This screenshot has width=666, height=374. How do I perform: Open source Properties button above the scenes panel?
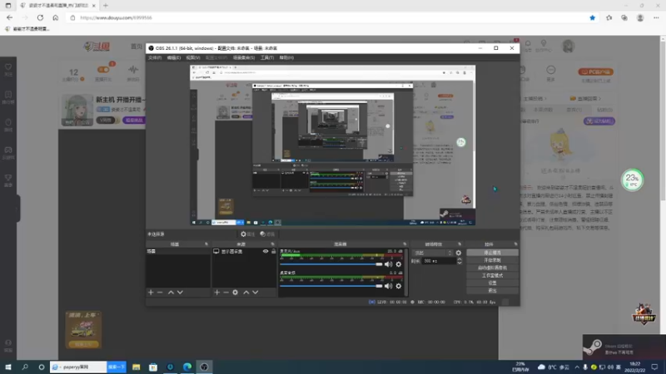[x=247, y=234]
